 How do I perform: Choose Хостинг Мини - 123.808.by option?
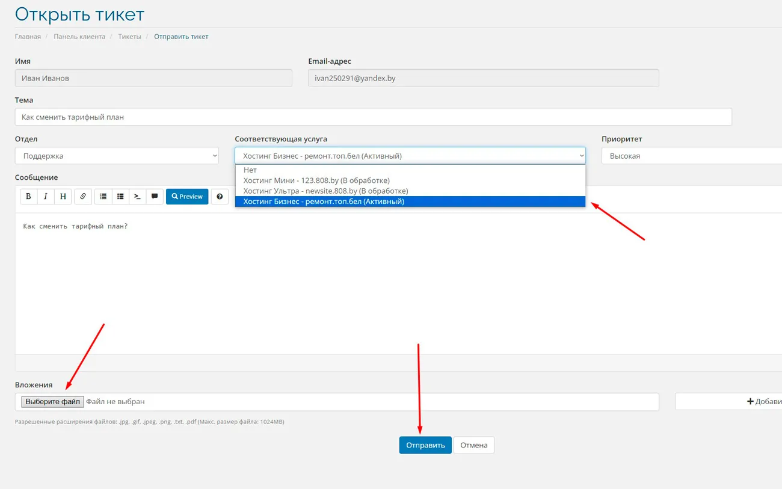pyautogui.click(x=316, y=180)
